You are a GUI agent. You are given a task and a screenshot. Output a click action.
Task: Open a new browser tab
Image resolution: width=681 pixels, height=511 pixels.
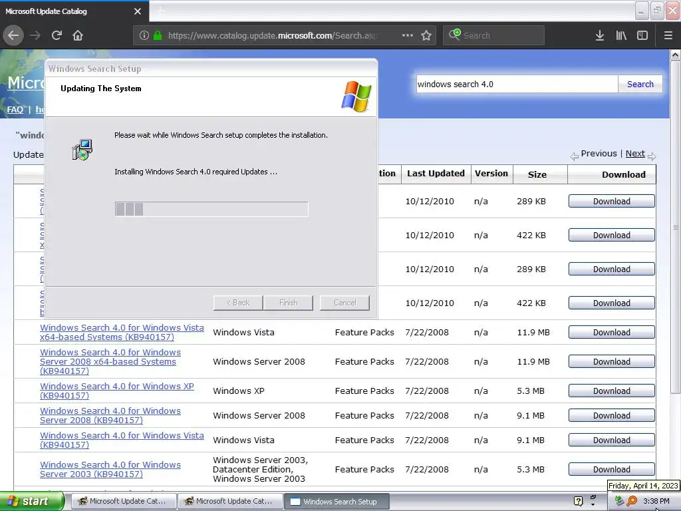point(161,11)
